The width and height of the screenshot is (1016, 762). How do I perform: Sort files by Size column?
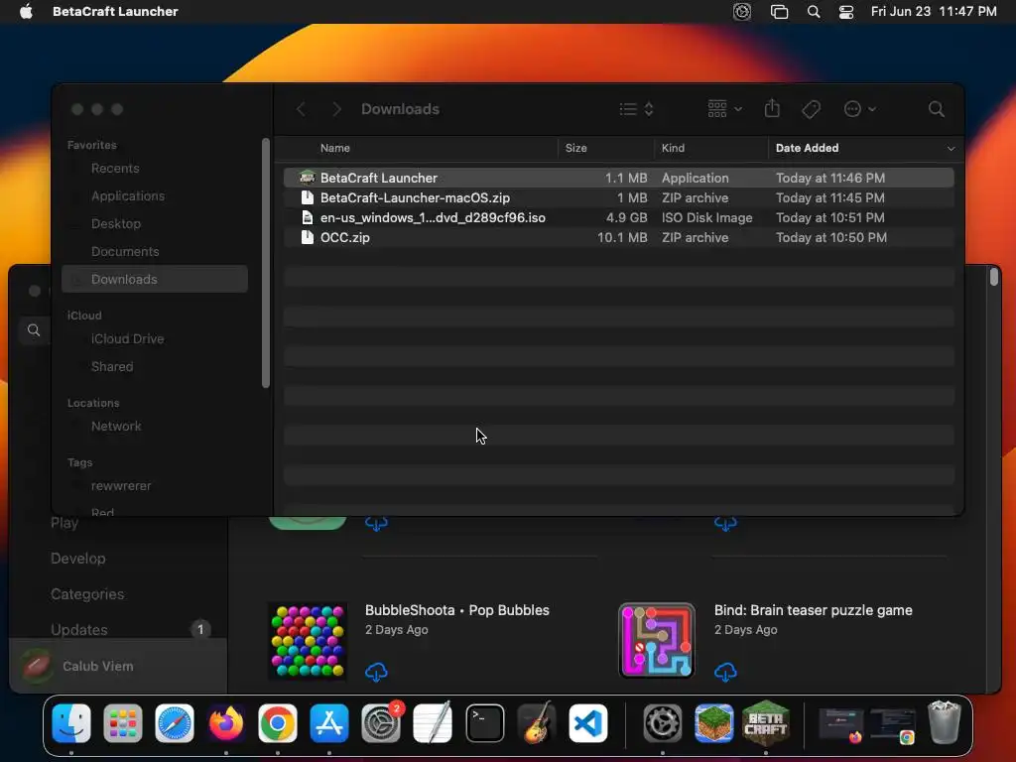[576, 149]
